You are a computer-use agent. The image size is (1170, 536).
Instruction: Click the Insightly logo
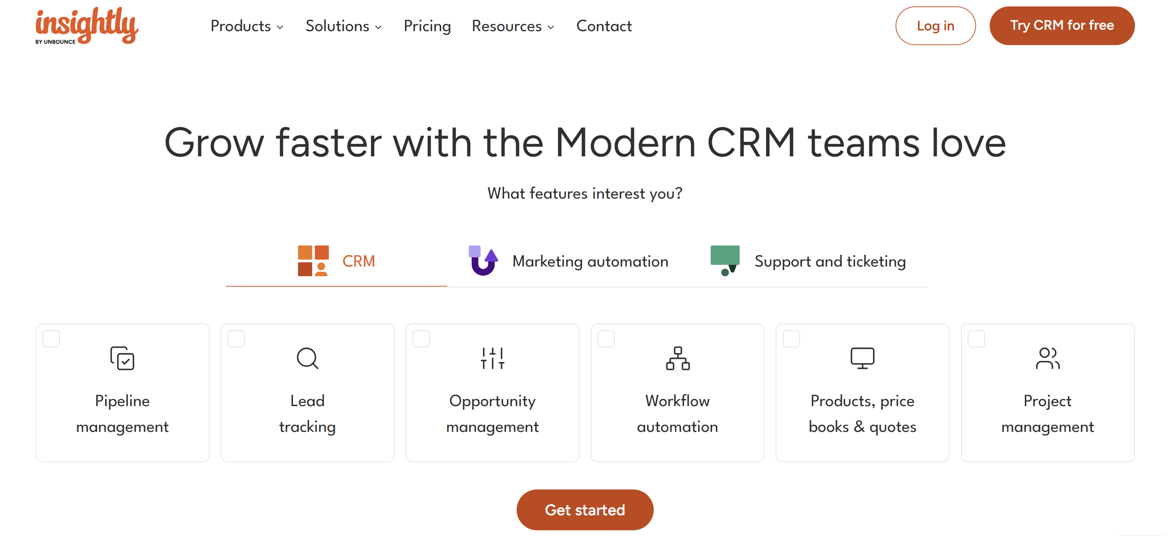87,26
